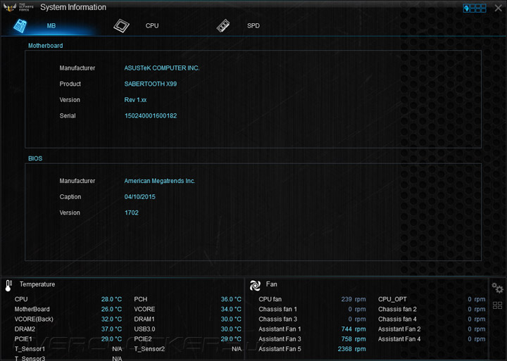507x361 pixels.
Task: Click the PCIE1 temperature reading
Action: (x=111, y=339)
